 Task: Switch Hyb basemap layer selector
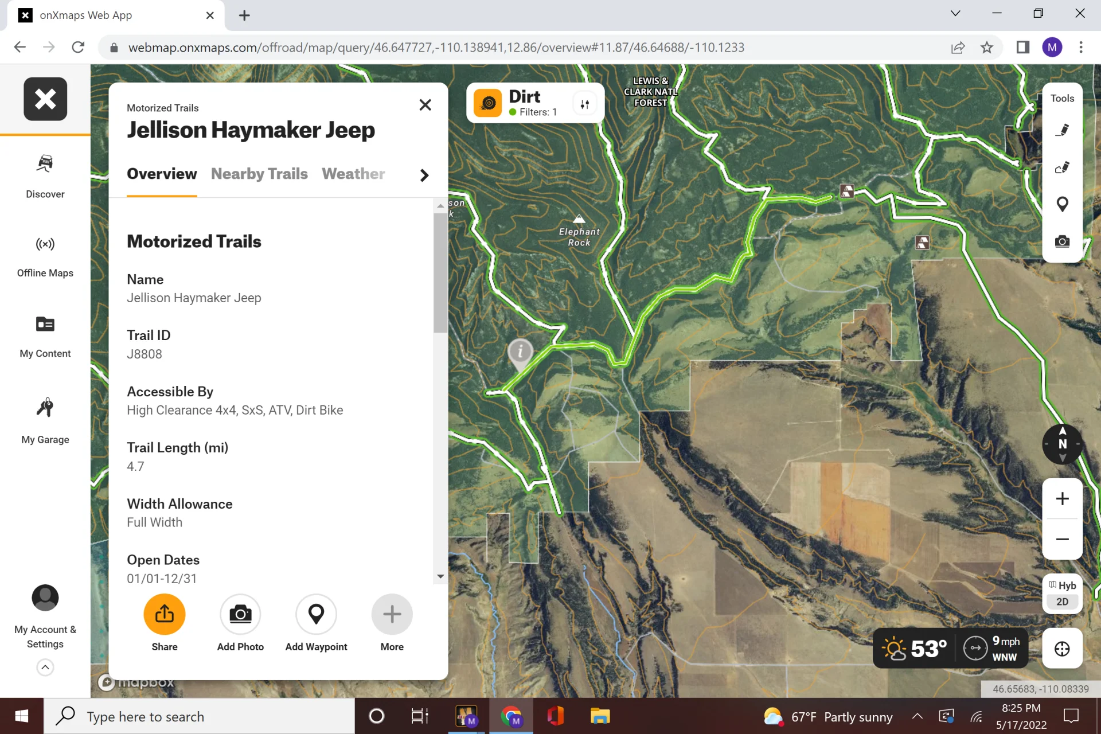tap(1062, 585)
